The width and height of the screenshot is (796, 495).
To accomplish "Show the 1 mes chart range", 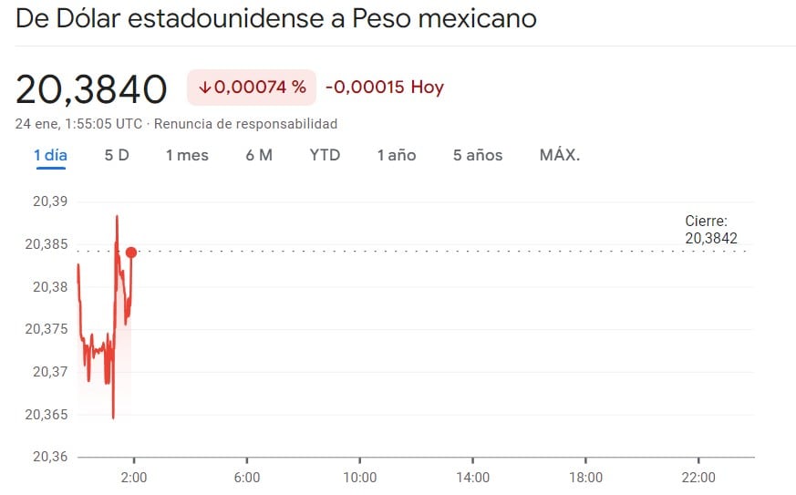I will tap(187, 155).
